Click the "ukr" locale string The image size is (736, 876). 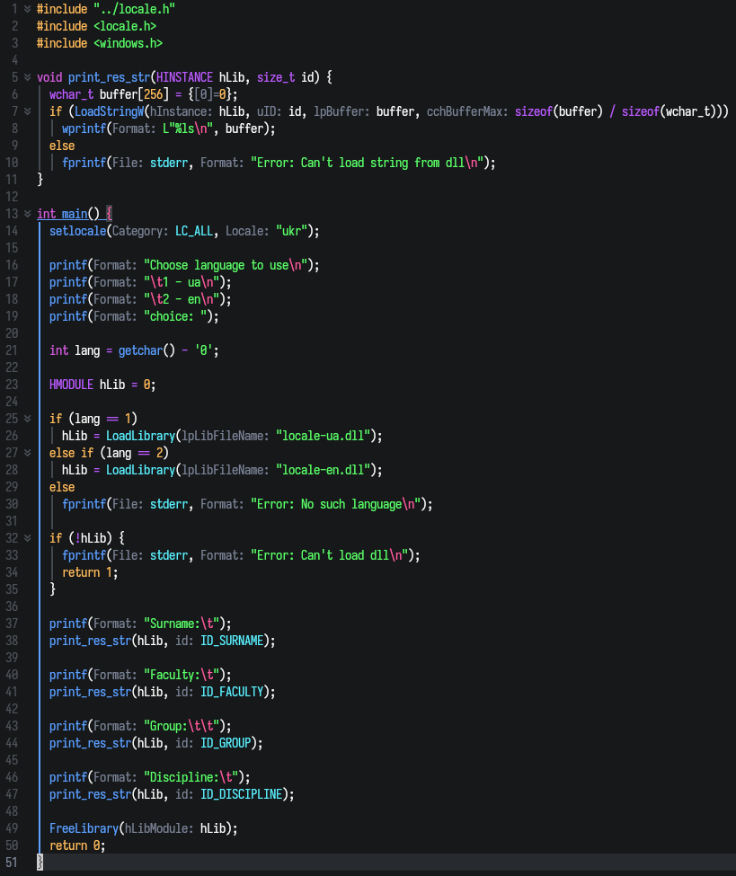tap(291, 231)
